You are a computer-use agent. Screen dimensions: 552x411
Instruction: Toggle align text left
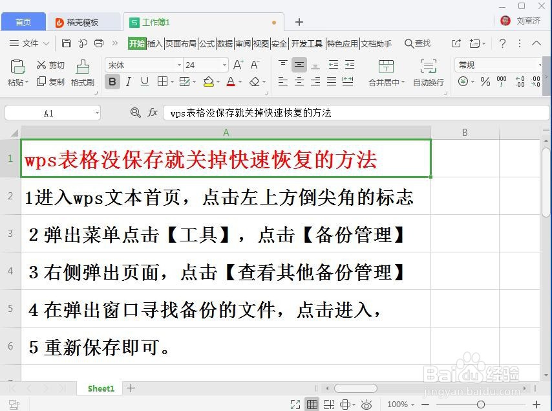(x=282, y=82)
